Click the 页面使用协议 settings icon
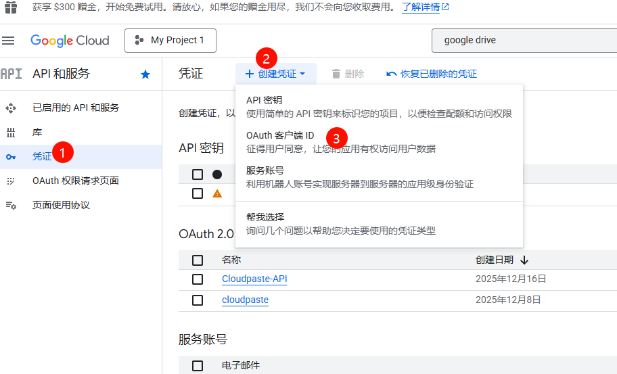This screenshot has width=617, height=374. coord(10,205)
